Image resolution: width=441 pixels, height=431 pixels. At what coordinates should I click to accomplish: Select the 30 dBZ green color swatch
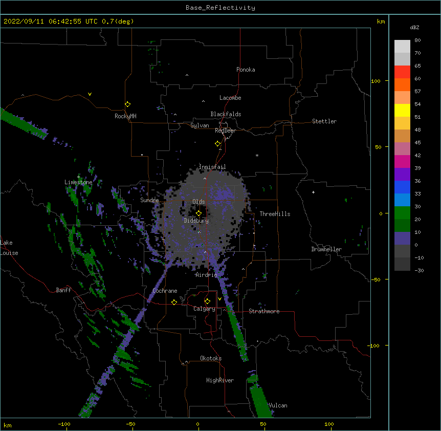coord(402,212)
